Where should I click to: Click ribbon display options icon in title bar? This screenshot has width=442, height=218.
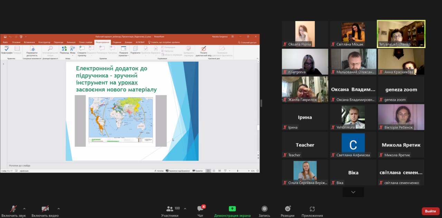tap(232, 37)
